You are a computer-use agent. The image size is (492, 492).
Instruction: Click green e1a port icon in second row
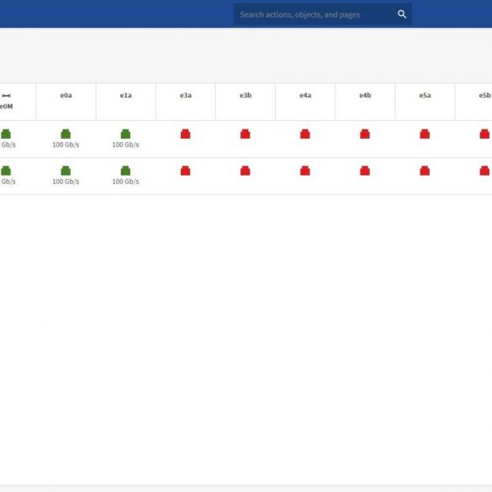click(x=125, y=171)
